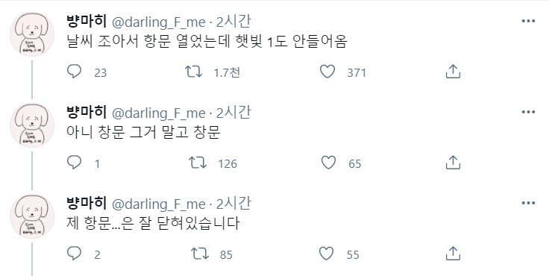This screenshot has height=276, width=549.
Task: Share the first tweet
Action: point(453,71)
